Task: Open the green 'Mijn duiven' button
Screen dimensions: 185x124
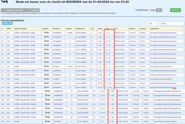Action: click(x=175, y=10)
